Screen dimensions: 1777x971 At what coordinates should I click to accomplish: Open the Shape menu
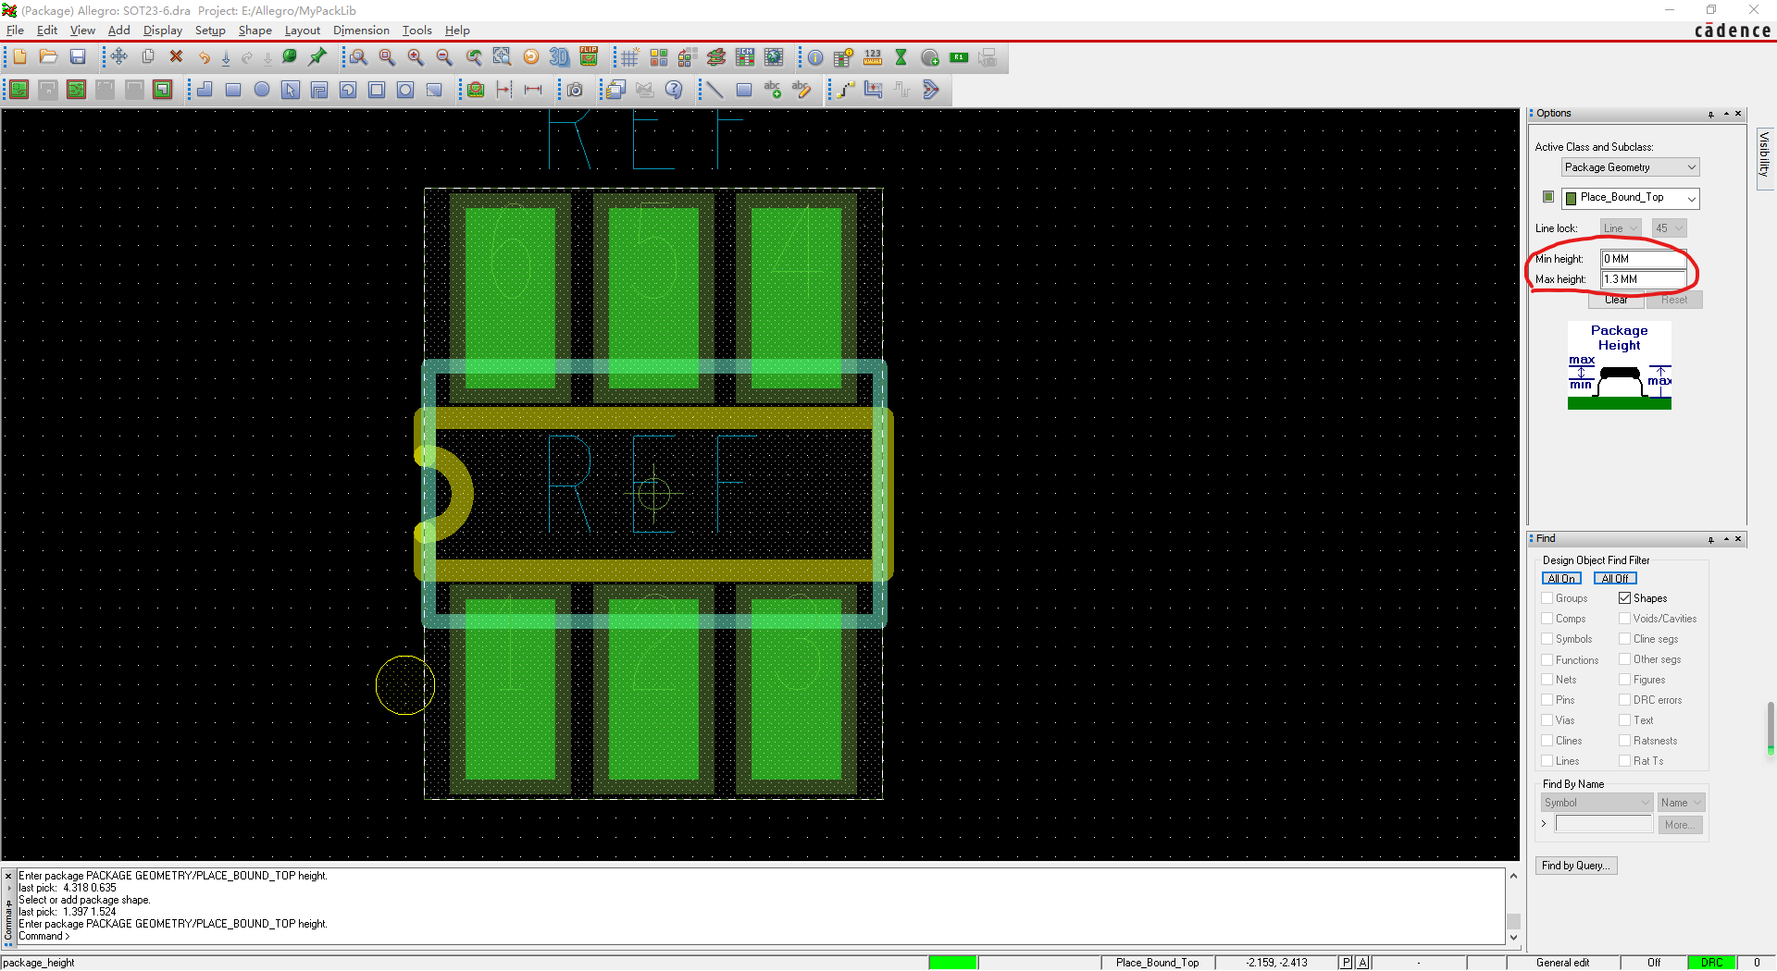pyautogui.click(x=255, y=31)
